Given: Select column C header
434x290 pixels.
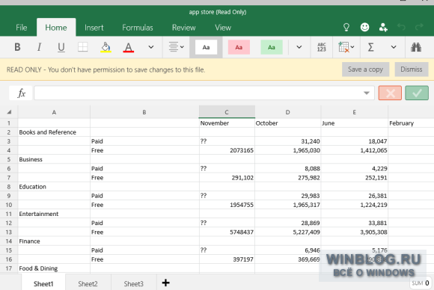Looking at the screenshot, I should (227, 112).
